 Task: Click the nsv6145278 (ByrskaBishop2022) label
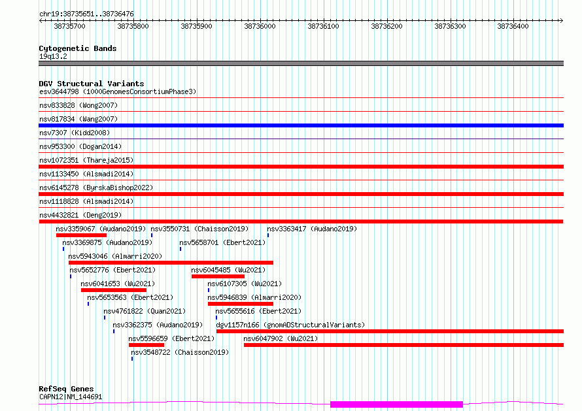(x=96, y=188)
